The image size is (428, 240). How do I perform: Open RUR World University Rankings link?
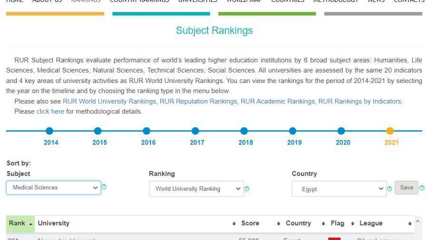click(x=109, y=101)
